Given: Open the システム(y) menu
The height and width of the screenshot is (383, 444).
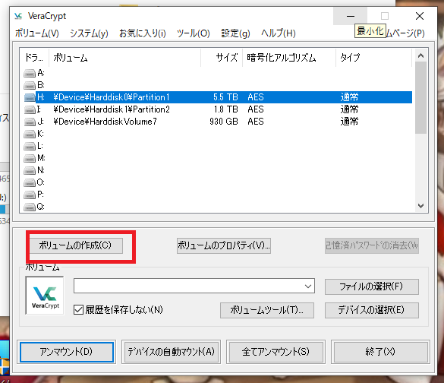Looking at the screenshot, I should [89, 33].
